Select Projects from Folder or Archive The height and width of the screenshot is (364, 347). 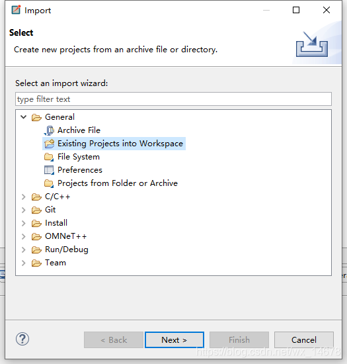click(118, 183)
